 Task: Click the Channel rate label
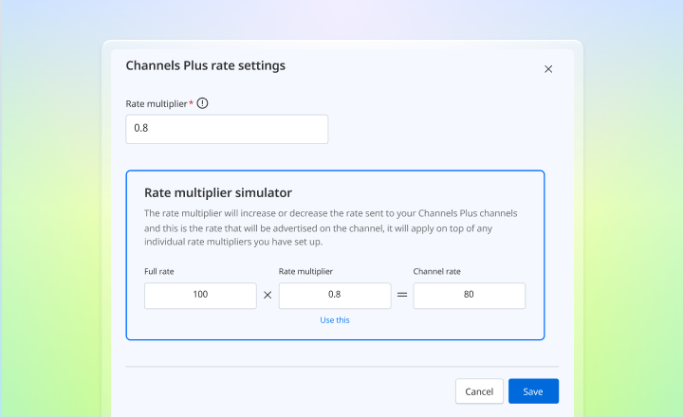(x=437, y=272)
